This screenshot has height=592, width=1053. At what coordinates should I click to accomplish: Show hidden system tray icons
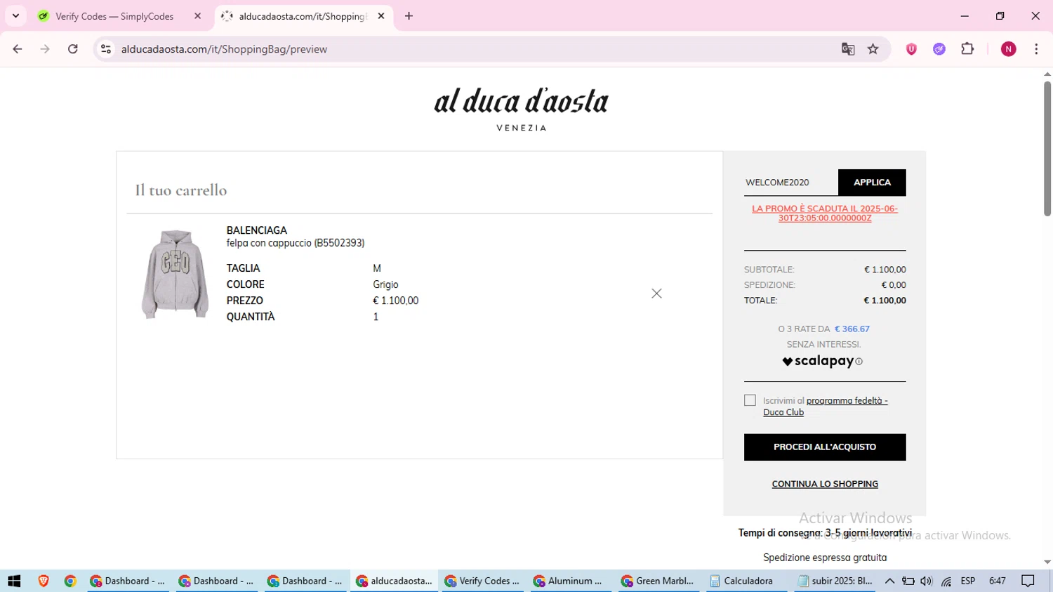click(889, 581)
